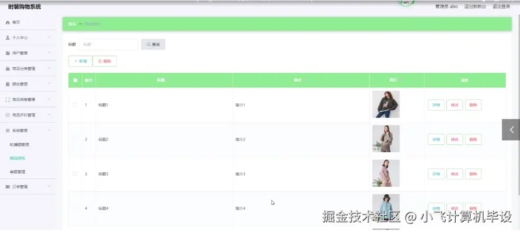The width and height of the screenshot is (520, 232).
Task: Expand 订单管理 with its chevron
Action: (x=49, y=186)
